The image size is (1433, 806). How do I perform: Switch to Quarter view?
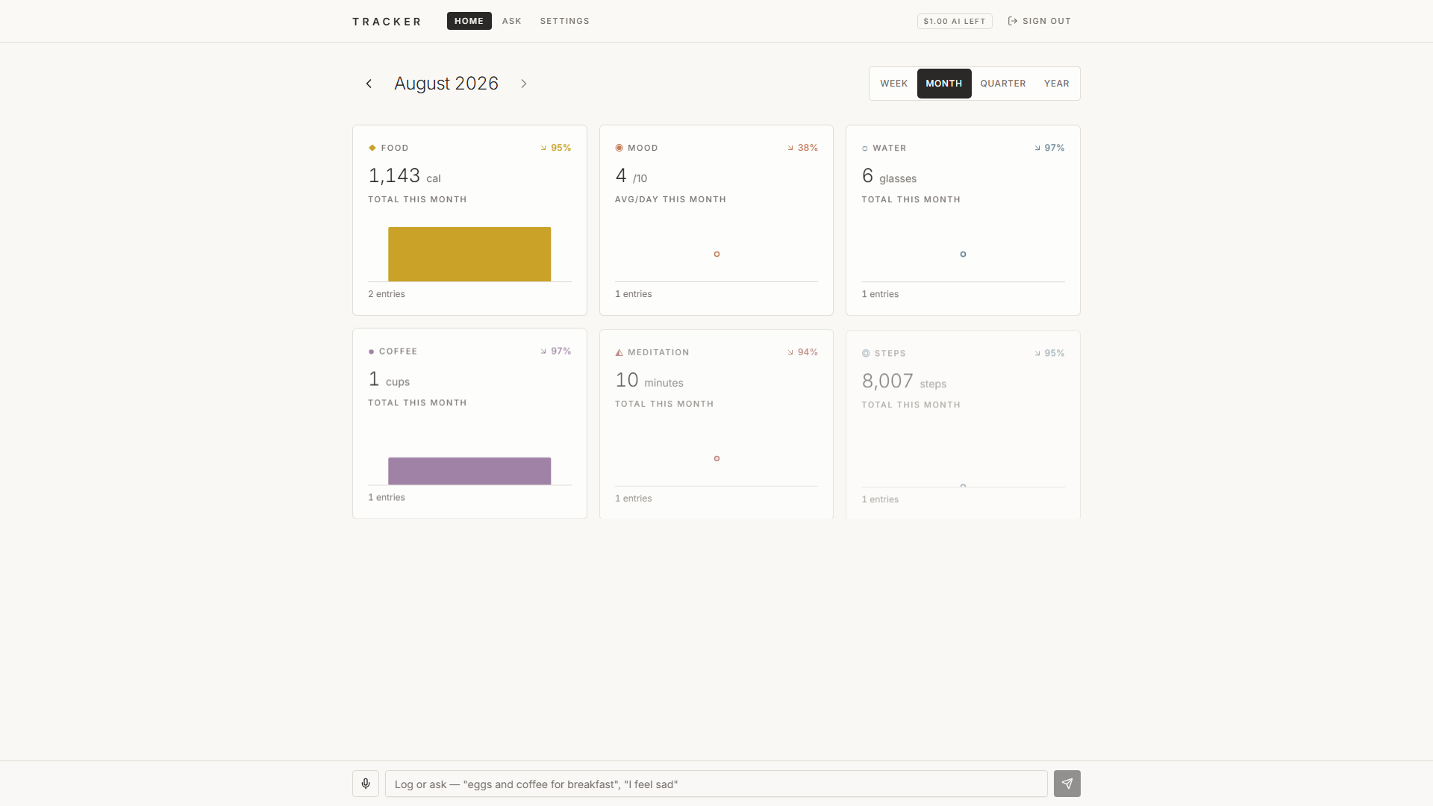click(x=1003, y=84)
